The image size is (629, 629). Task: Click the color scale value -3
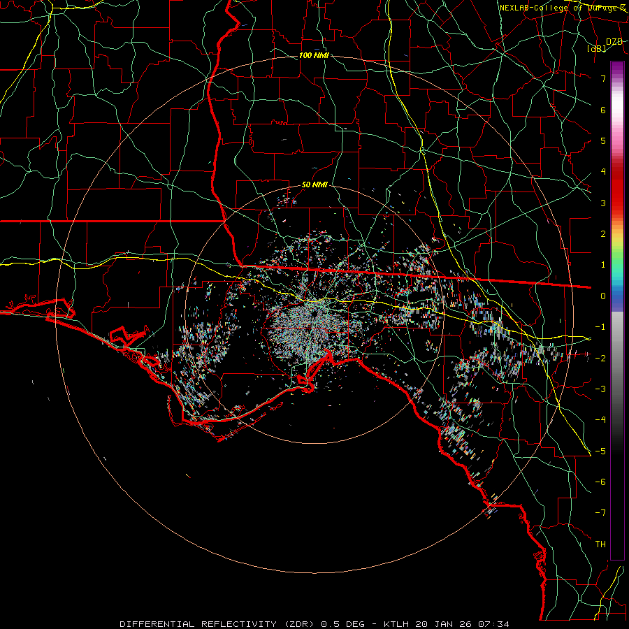600,389
